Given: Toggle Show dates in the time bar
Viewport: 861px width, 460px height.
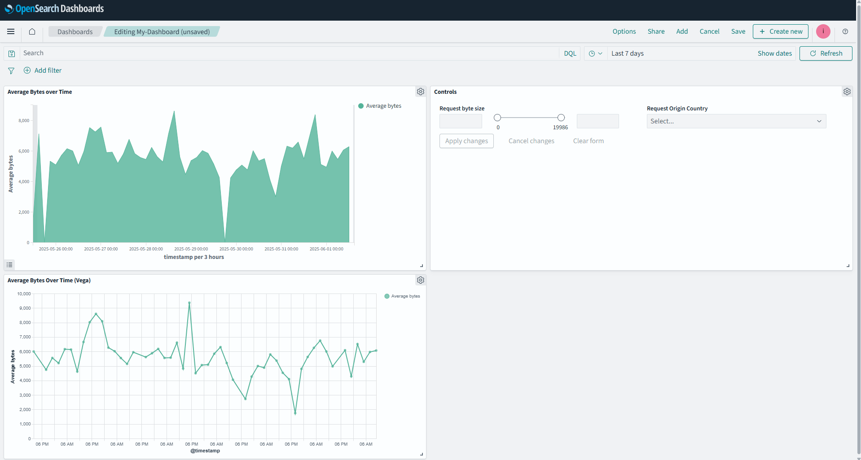Looking at the screenshot, I should click(774, 53).
